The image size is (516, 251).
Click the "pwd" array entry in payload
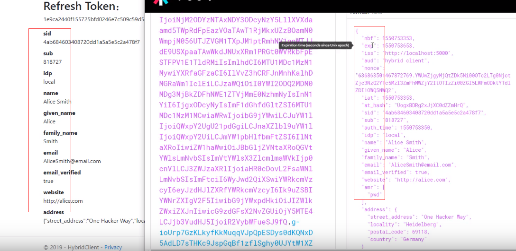[375, 195]
